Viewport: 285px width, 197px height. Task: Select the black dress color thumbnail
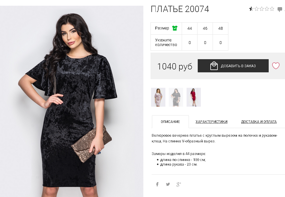(176, 97)
